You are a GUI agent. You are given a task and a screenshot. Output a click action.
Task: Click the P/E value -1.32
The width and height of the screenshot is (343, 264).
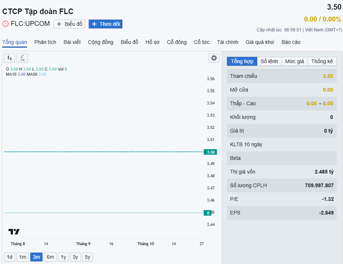(x=328, y=199)
